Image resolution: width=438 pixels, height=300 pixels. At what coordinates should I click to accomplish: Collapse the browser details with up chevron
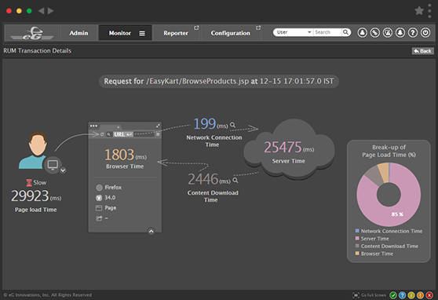pyautogui.click(x=151, y=231)
